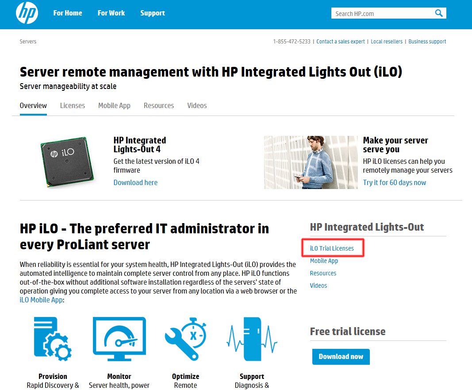
Task: Click the Support heading under pulse icon
Action: tap(252, 376)
